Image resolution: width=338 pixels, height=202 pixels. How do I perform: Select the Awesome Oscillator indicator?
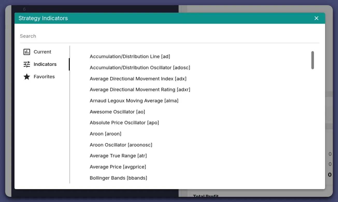pos(117,112)
